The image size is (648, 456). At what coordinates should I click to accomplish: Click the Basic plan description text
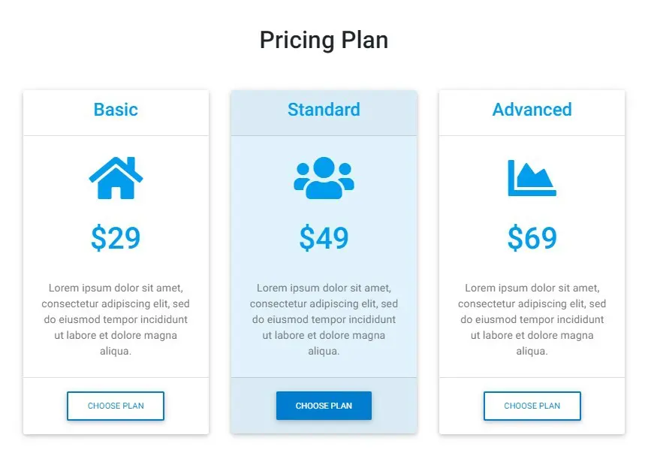coord(116,319)
